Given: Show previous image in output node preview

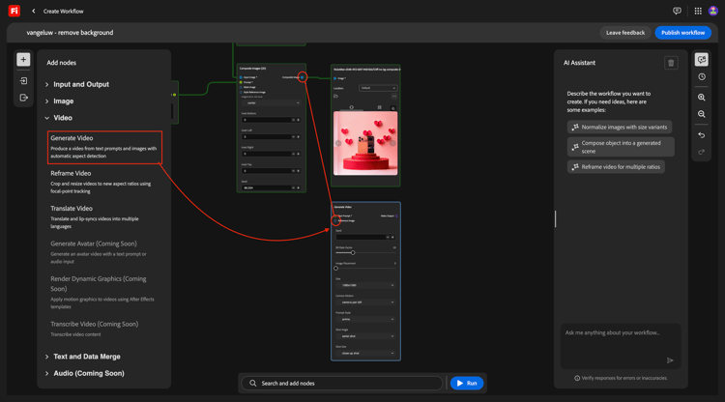Looking at the screenshot, I should [x=338, y=143].
